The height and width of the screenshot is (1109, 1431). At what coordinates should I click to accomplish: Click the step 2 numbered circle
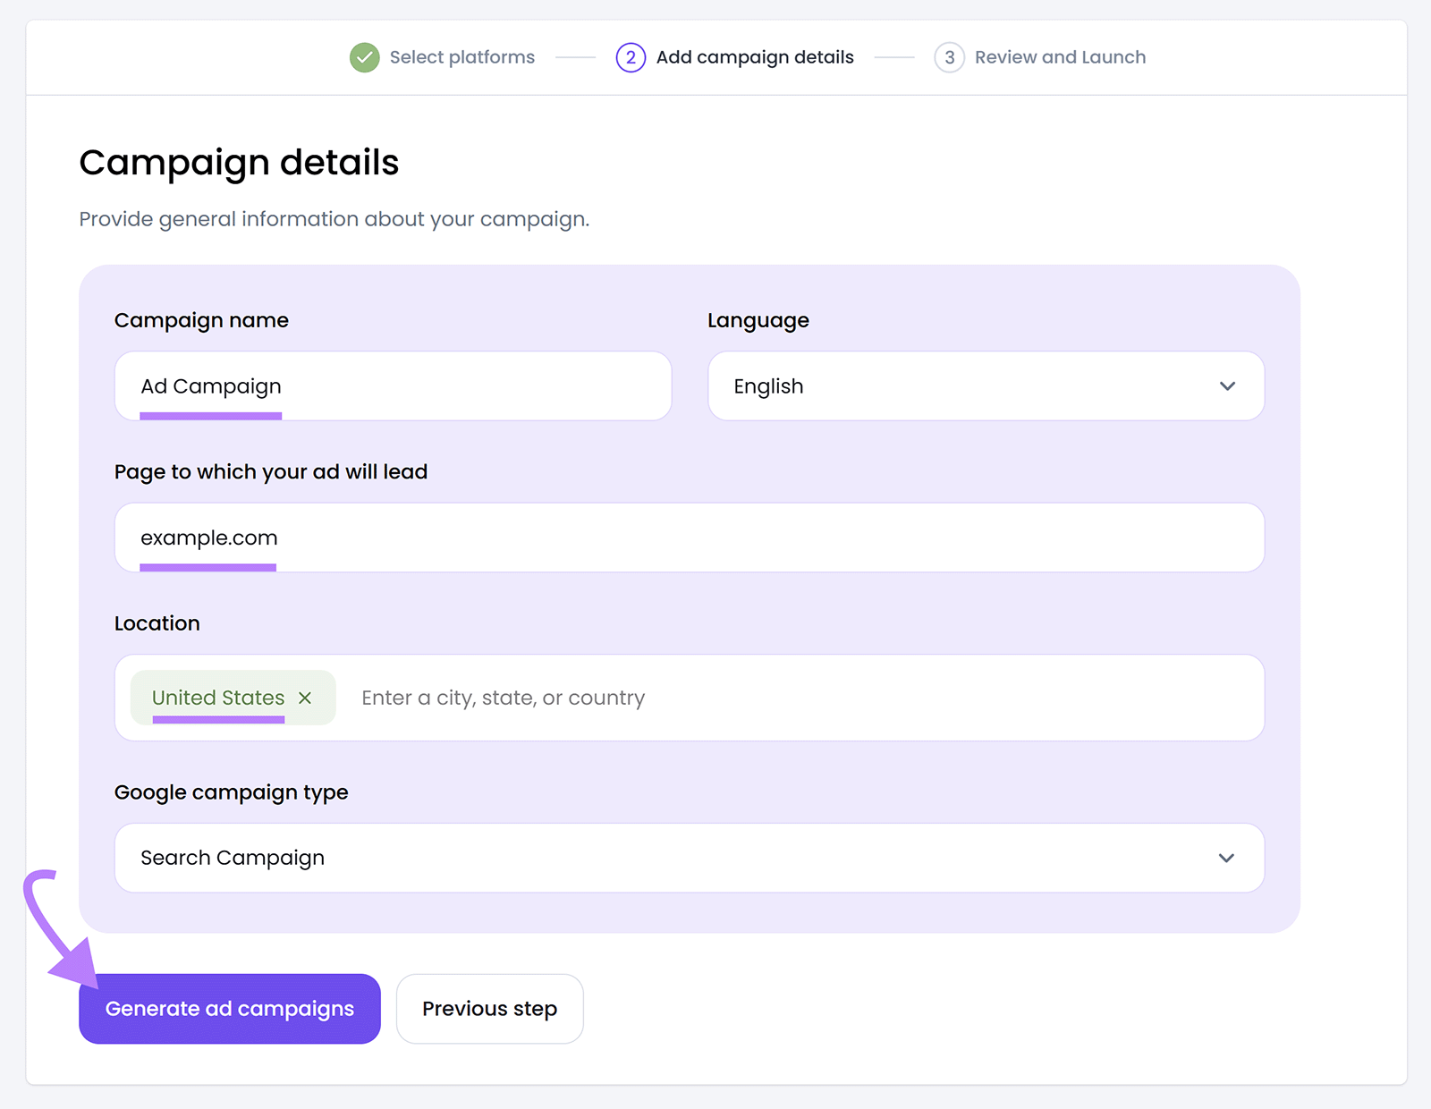pos(631,56)
